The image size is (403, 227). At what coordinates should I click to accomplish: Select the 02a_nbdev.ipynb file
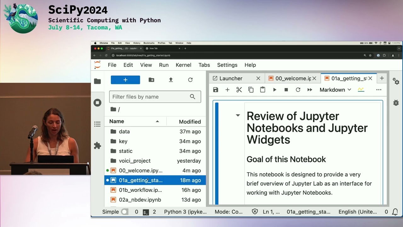(x=155, y=200)
